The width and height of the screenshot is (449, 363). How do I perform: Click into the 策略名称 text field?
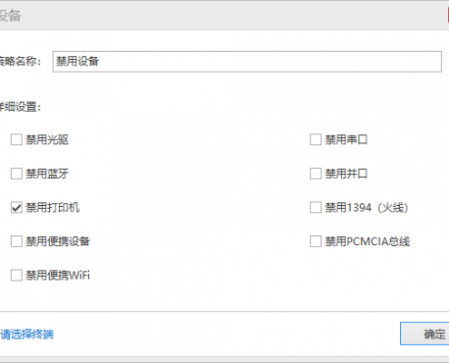click(x=247, y=62)
